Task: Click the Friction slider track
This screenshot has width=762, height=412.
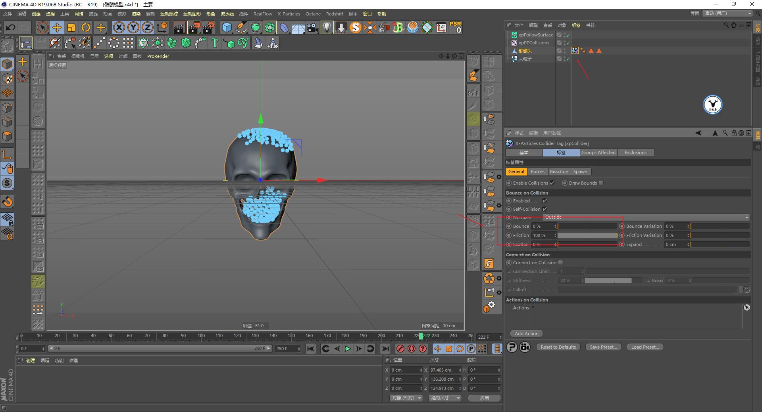Action: coord(587,235)
